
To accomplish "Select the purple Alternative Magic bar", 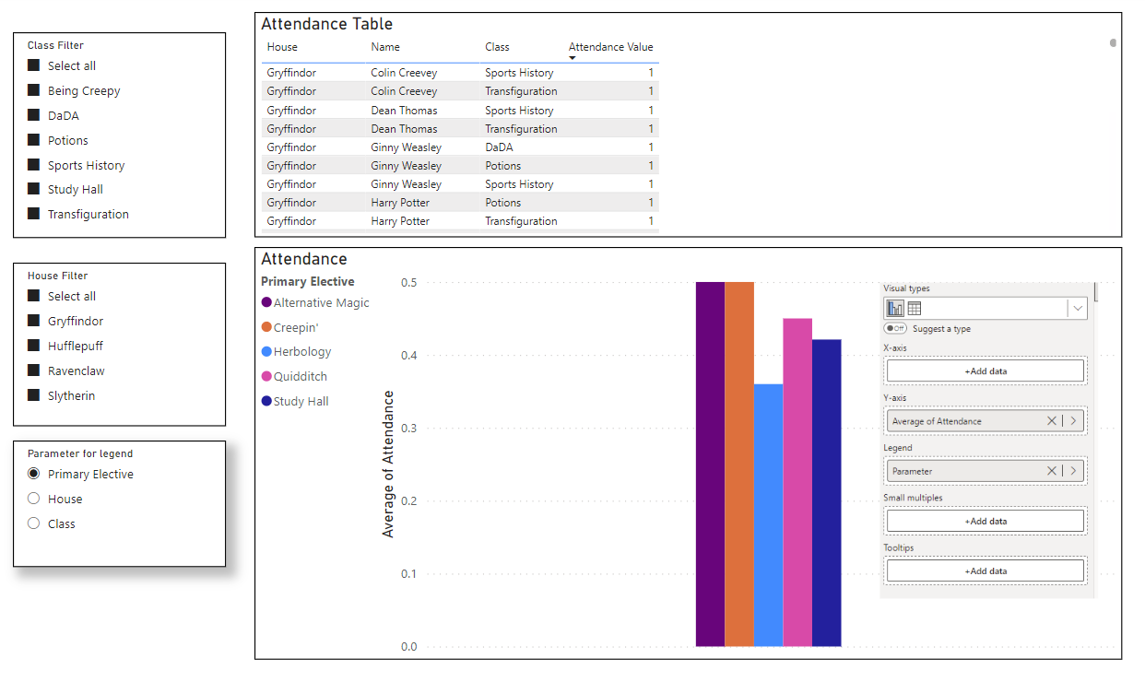I will [x=710, y=464].
